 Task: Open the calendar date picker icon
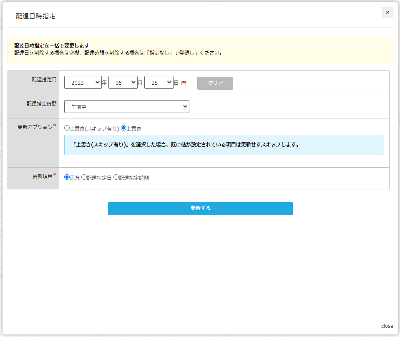point(184,83)
